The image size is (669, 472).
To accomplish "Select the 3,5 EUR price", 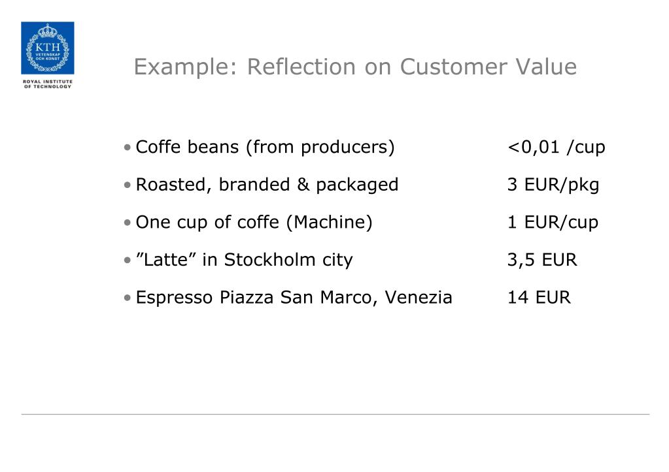I will pos(542,260).
